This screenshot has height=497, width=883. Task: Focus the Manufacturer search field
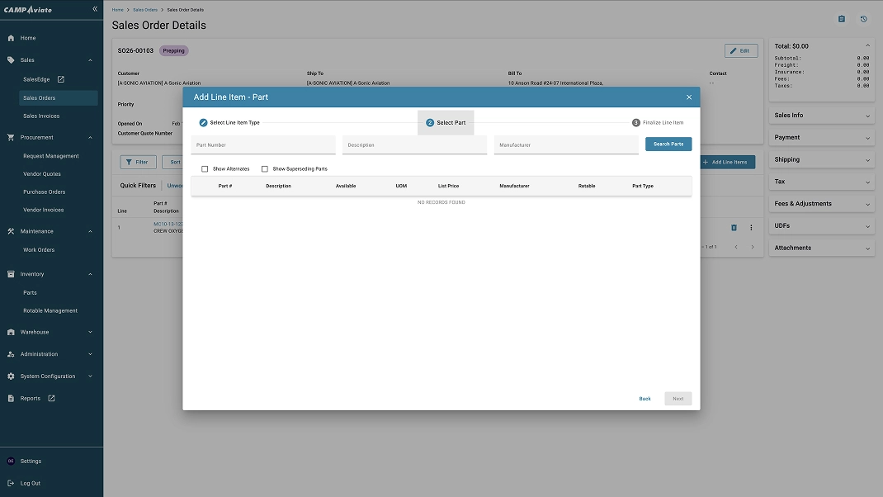tap(566, 144)
